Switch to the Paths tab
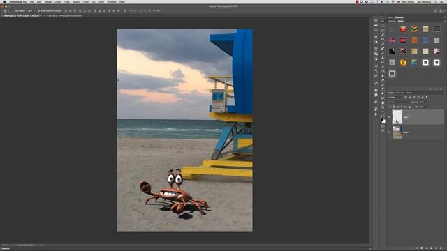Screen dimensions: 447x251 point(409,93)
